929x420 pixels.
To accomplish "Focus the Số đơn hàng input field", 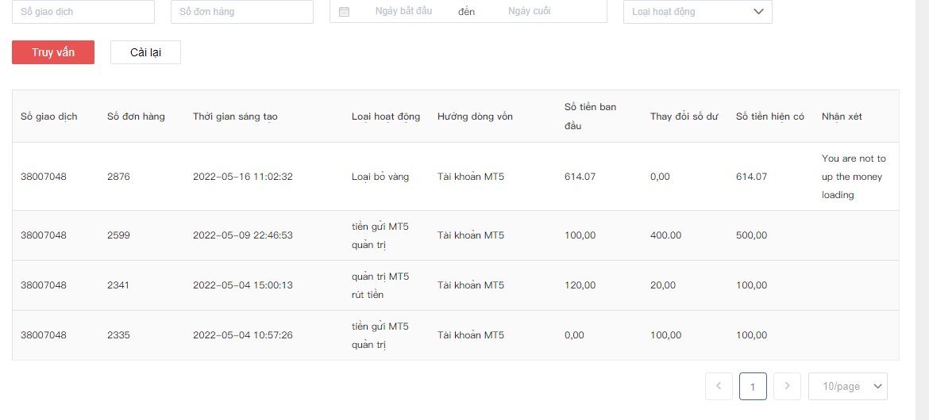I will tap(241, 11).
